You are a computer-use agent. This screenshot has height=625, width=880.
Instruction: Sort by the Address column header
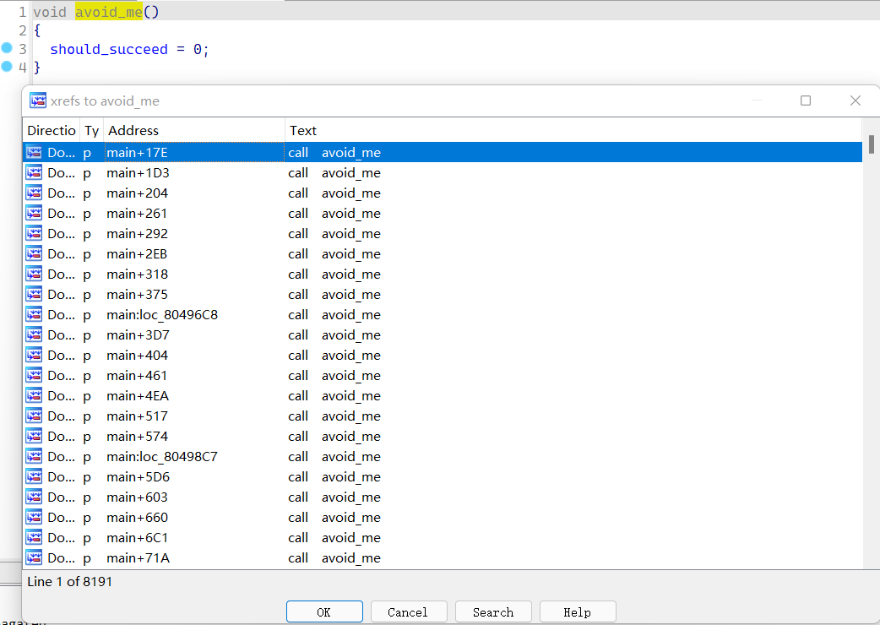point(194,130)
